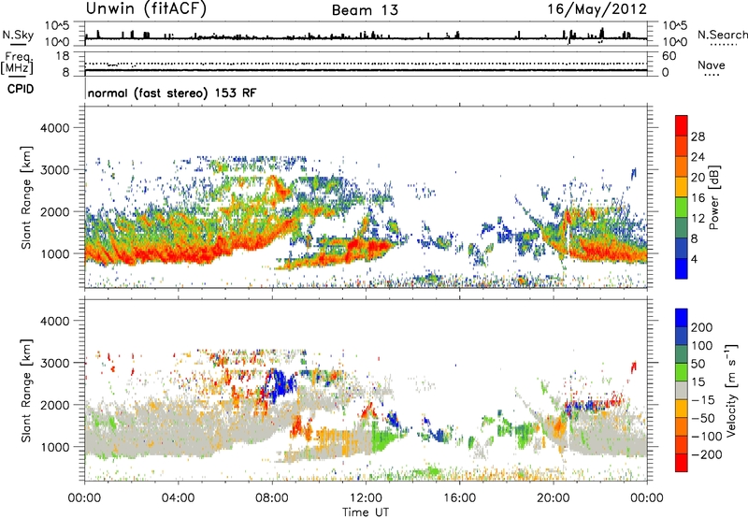This screenshot has width=748, height=518.
Task: Click the Slant Range label of power panel
Action: point(26,197)
